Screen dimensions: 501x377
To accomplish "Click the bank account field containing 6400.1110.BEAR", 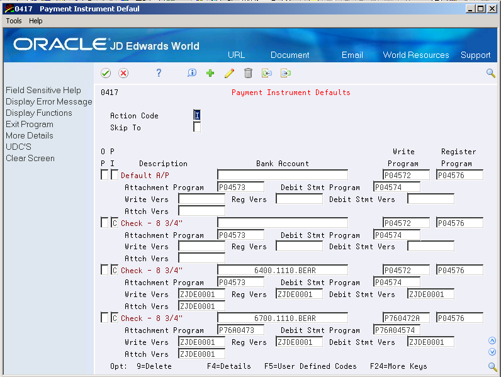I will [283, 270].
